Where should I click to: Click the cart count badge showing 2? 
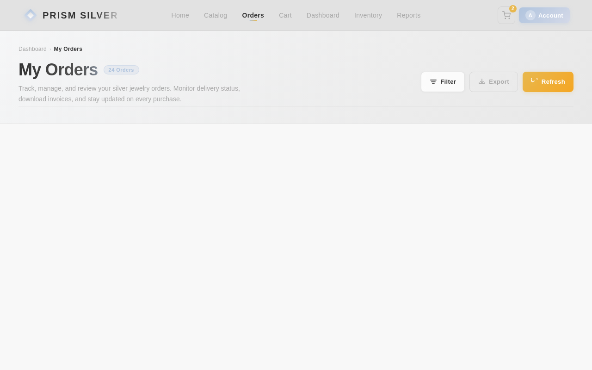tap(513, 9)
